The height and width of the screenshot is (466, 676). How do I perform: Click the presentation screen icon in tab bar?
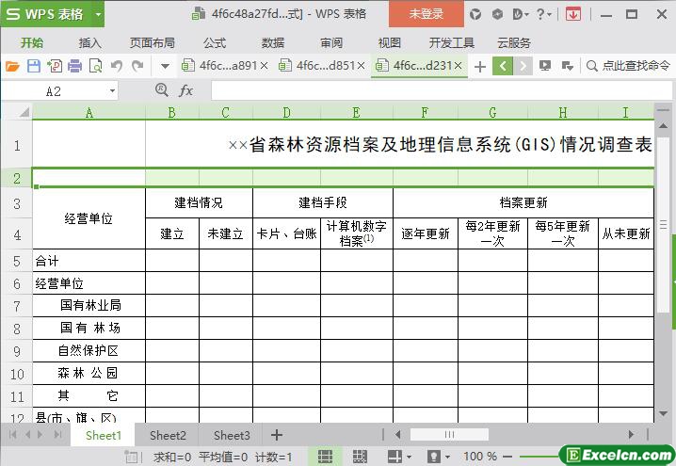click(x=545, y=66)
